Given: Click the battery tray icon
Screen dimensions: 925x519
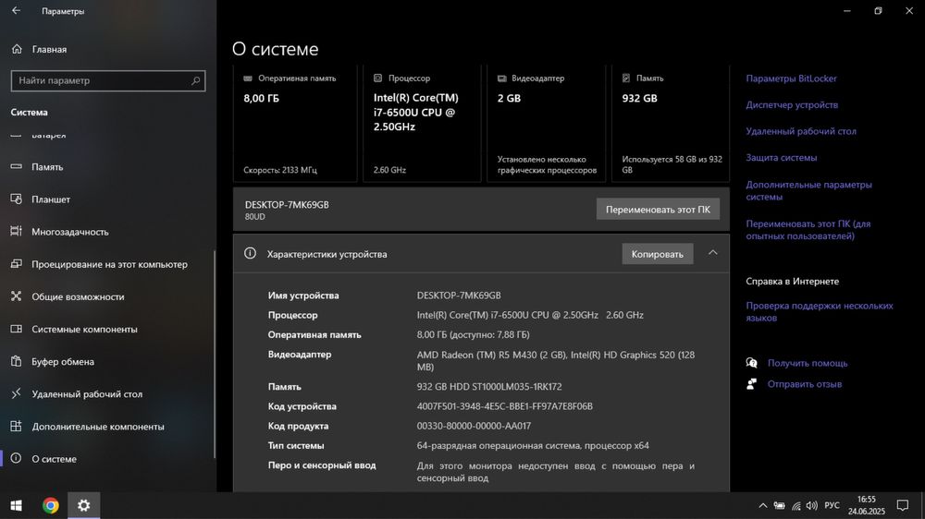Looking at the screenshot, I should coord(779,505).
